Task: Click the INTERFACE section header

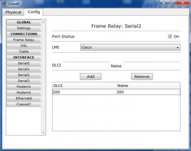Action: tap(23, 57)
